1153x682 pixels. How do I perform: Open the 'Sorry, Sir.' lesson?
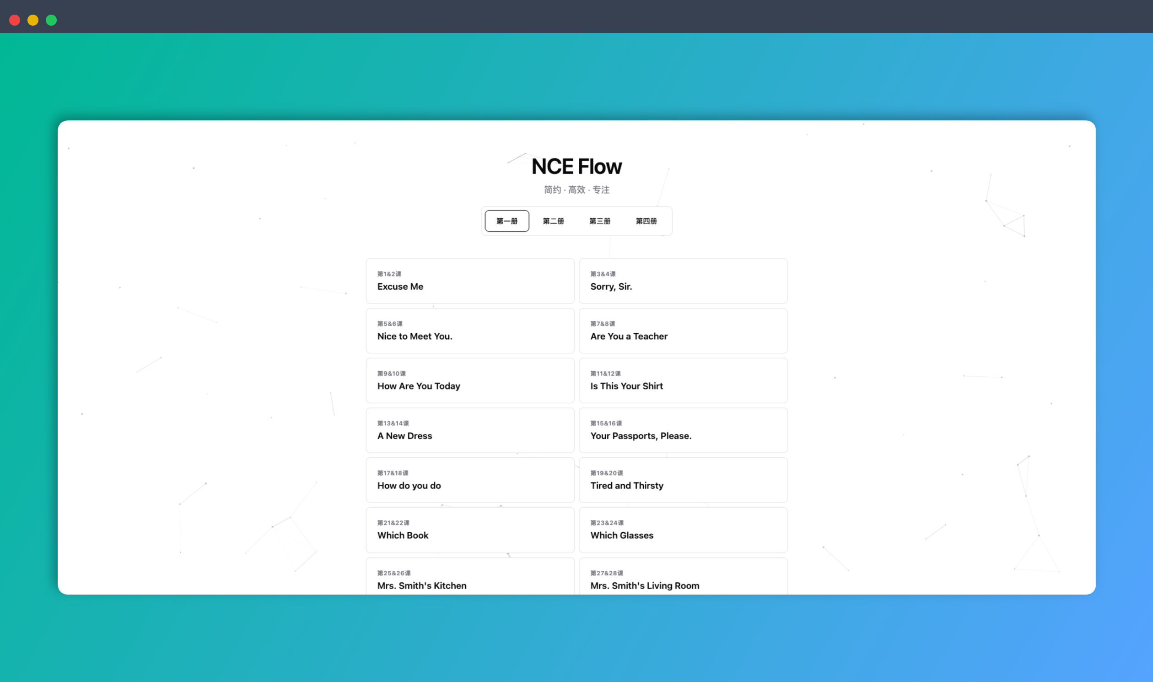tap(683, 281)
